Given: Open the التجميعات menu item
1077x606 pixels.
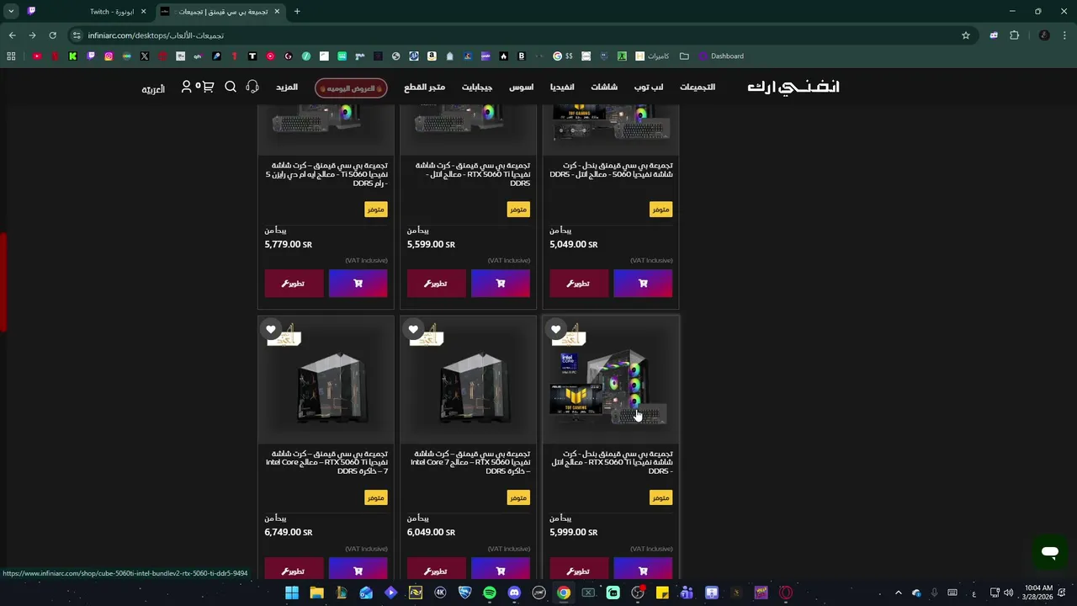Looking at the screenshot, I should pos(698,88).
